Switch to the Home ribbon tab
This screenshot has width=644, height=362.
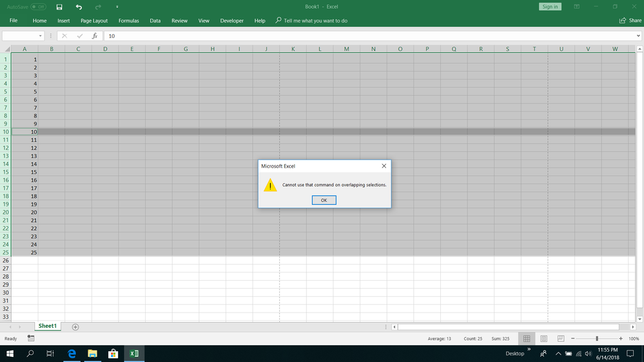(x=39, y=21)
